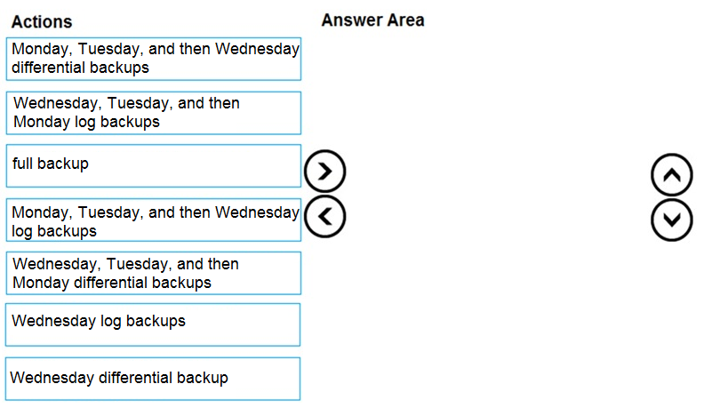Click the Answer Area heading

(x=372, y=20)
